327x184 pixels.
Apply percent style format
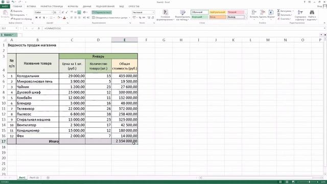coord(140,18)
